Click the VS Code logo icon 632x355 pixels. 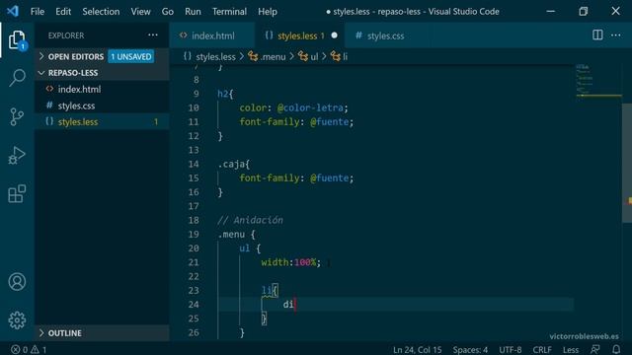(x=13, y=11)
